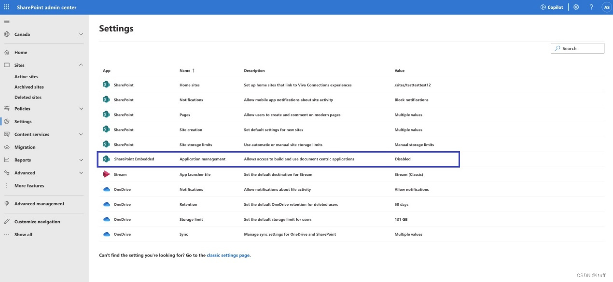This screenshot has height=282, width=613.
Task: Click into the Search box
Action: (577, 48)
